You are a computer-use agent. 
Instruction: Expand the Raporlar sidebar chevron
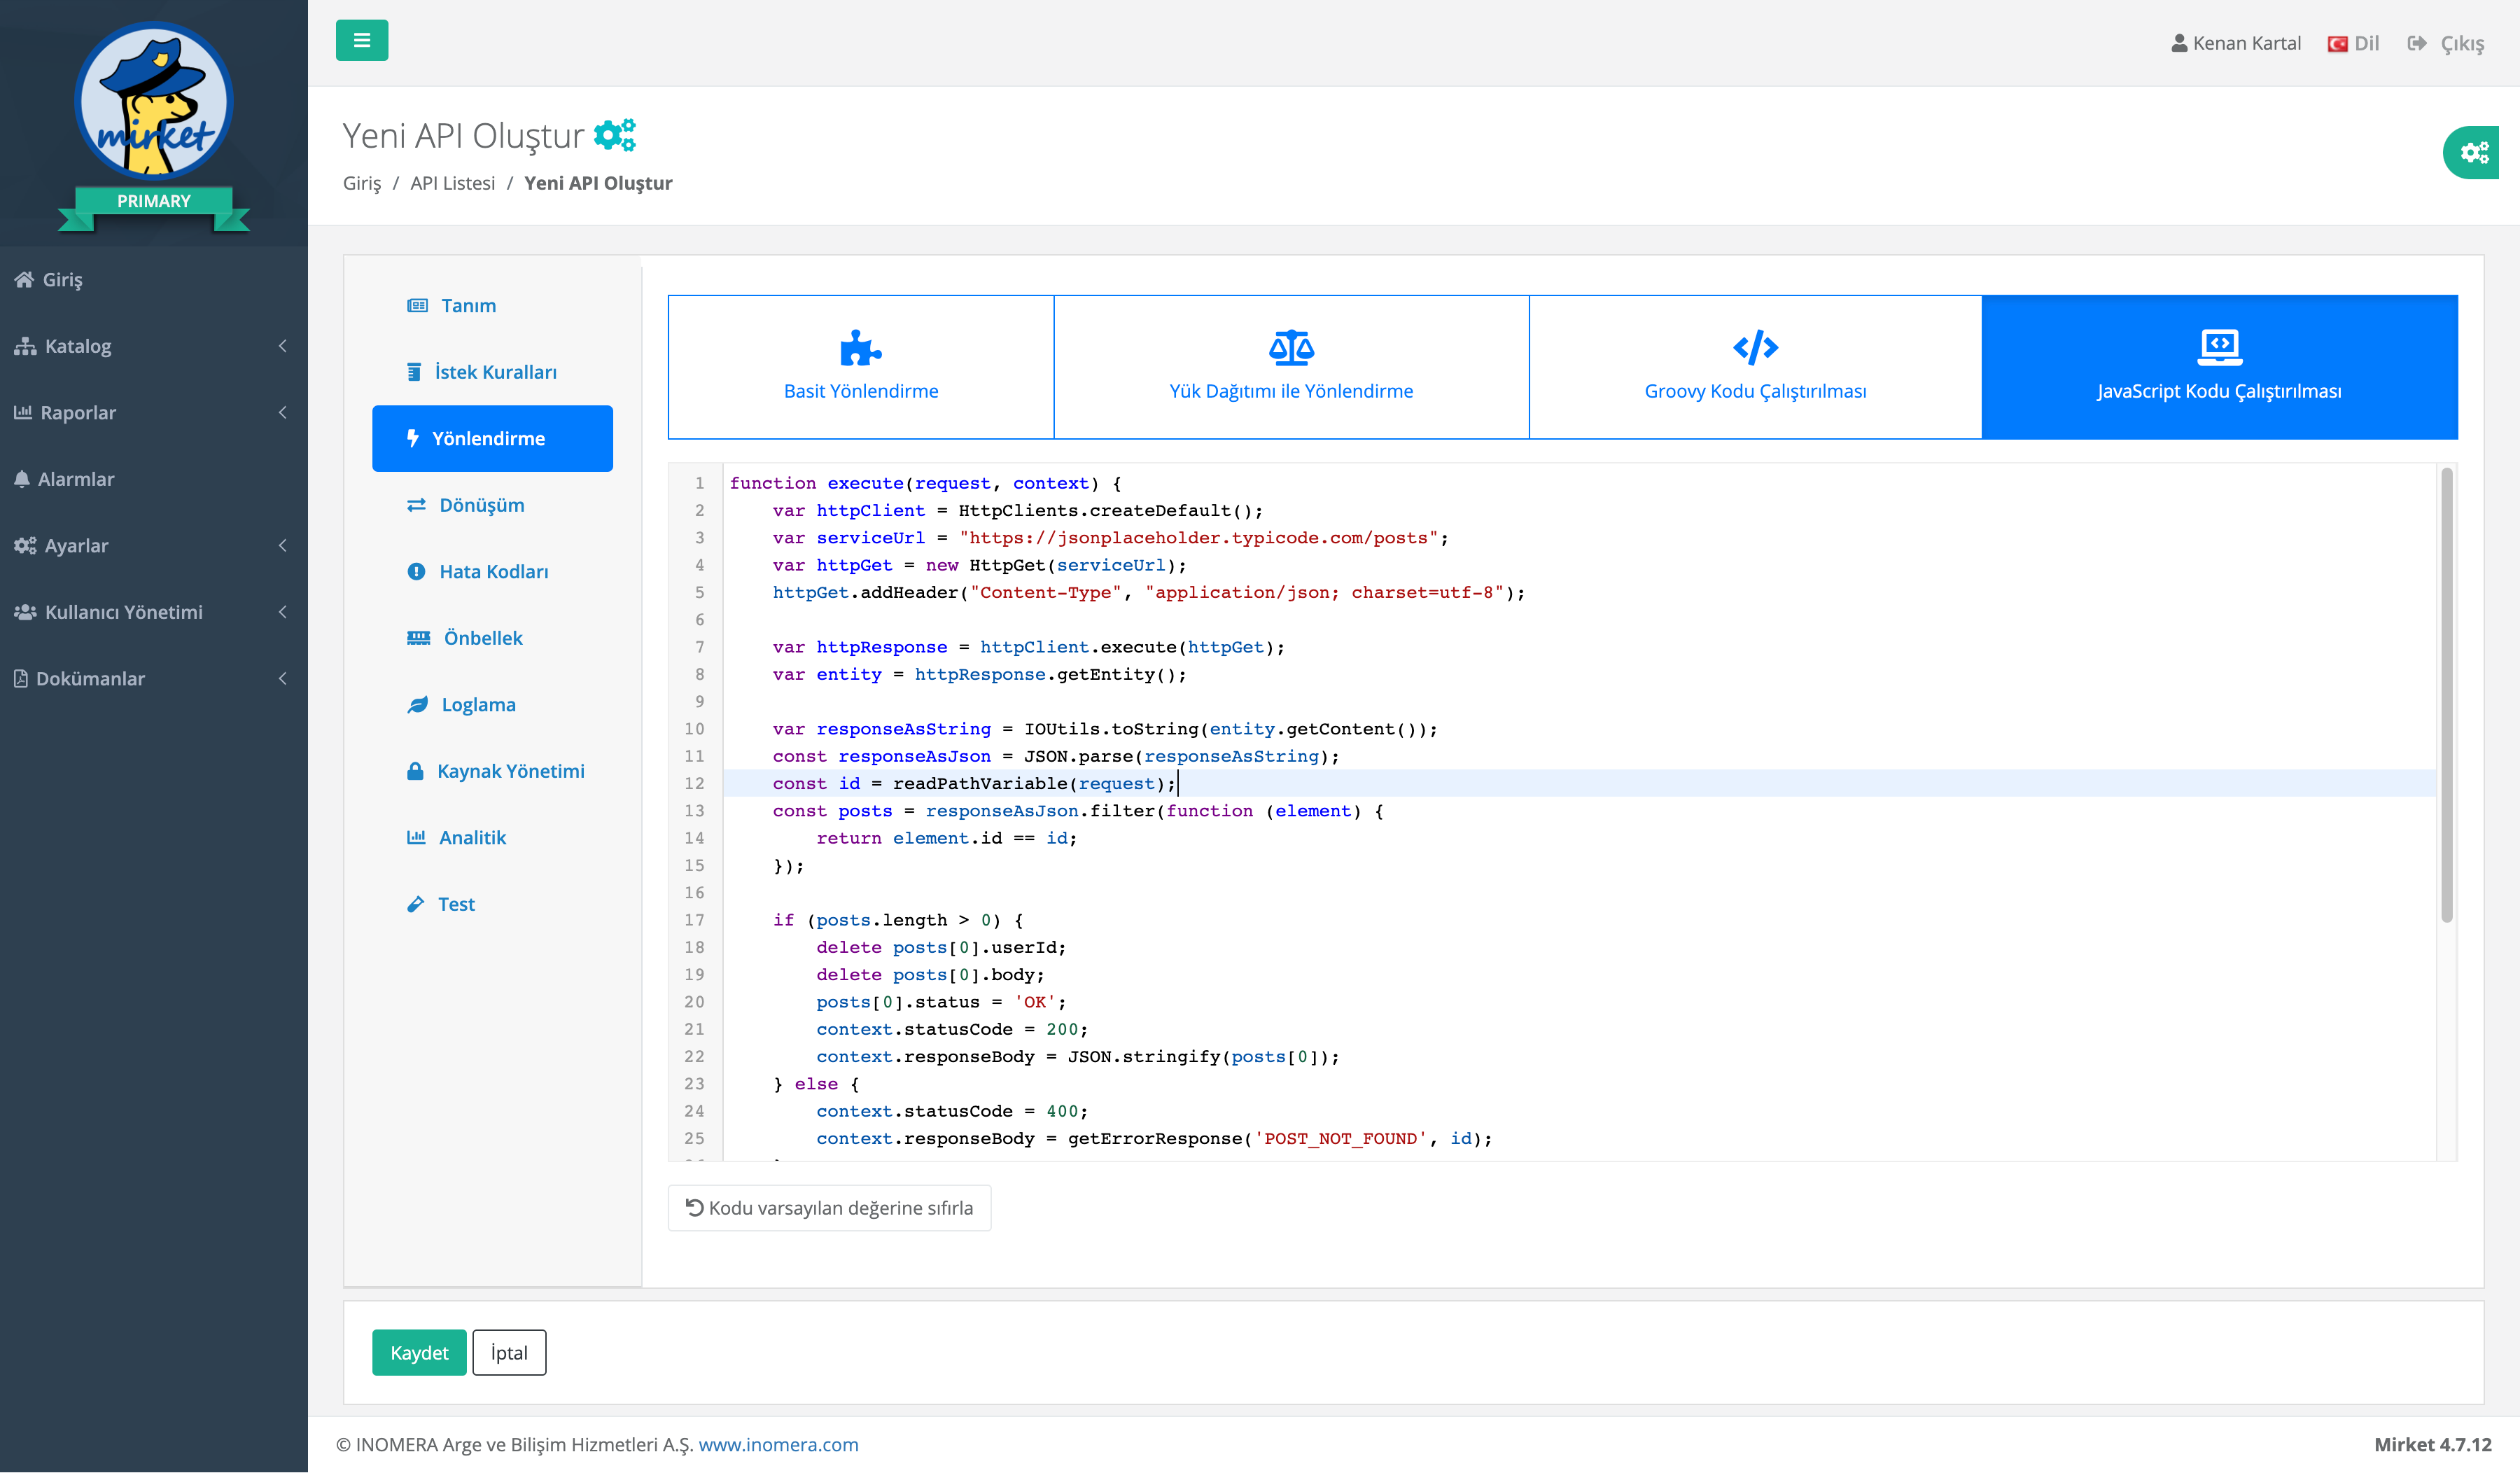283,412
